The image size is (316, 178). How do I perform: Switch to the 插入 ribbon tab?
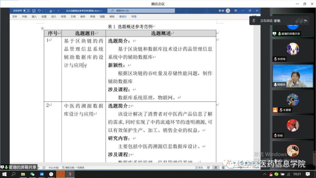pos(34,16)
